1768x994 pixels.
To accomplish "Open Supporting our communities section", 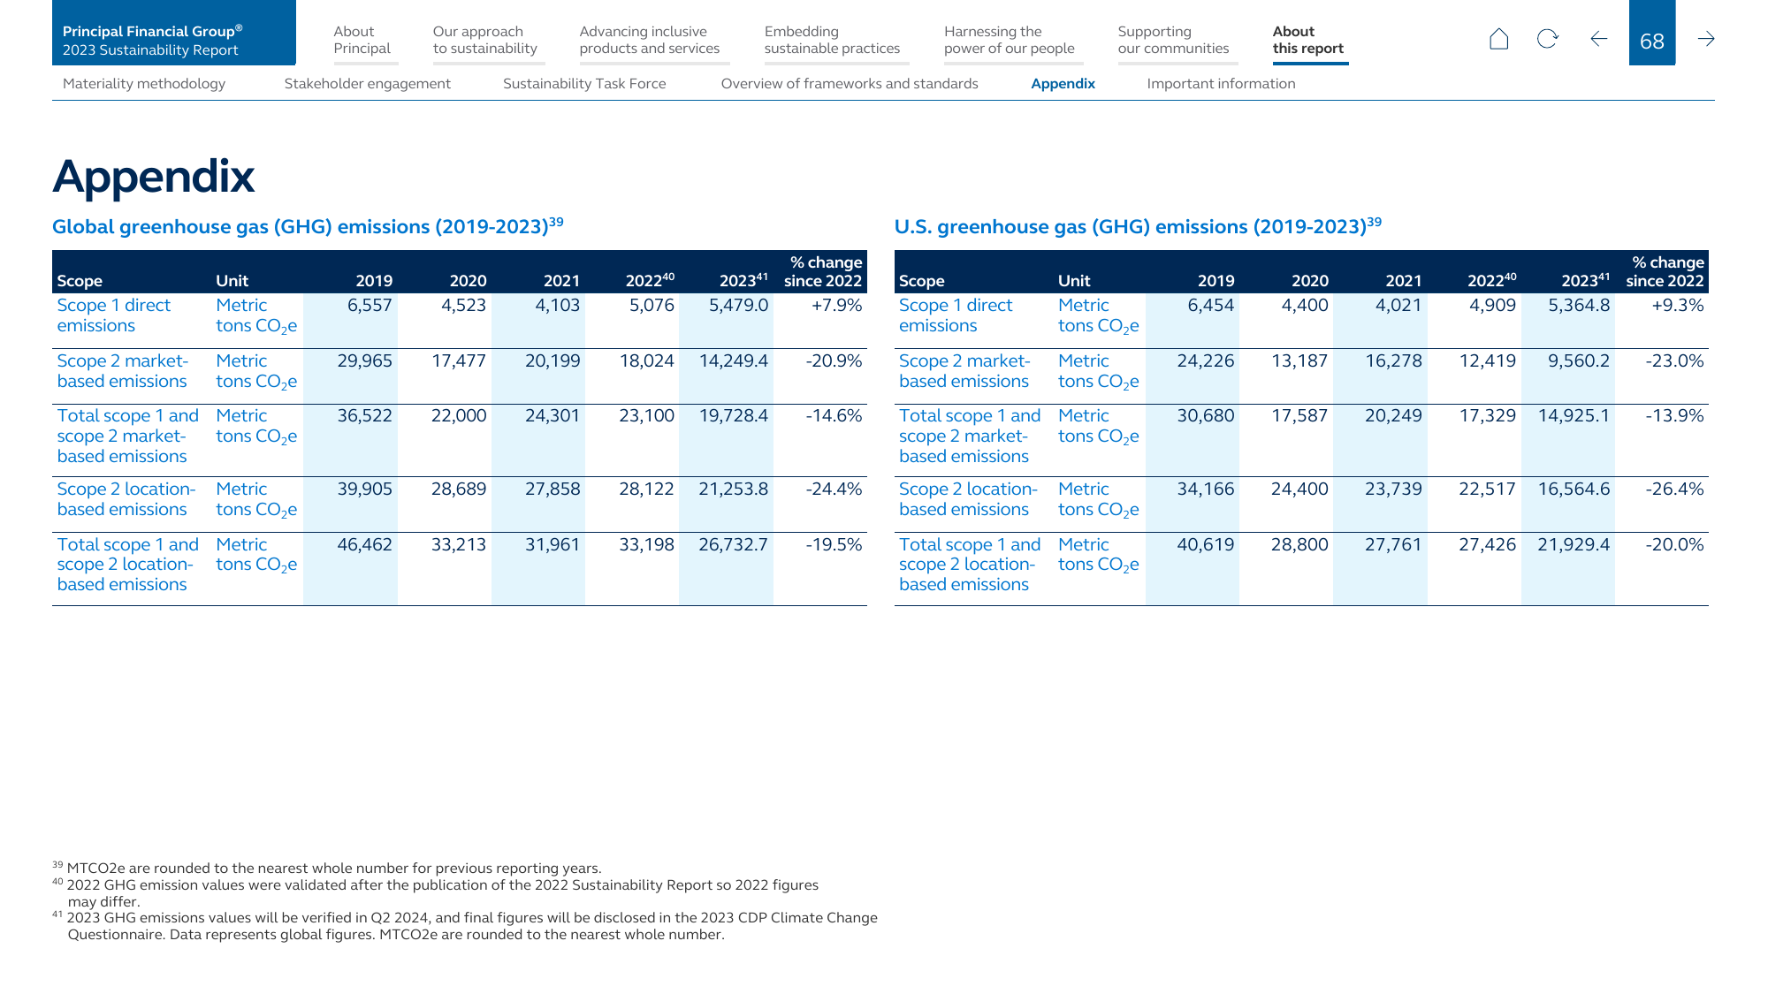I will point(1173,40).
